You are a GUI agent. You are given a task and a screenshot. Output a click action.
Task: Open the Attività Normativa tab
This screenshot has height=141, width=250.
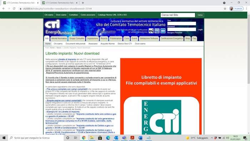pyautogui.click(x=59, y=39)
